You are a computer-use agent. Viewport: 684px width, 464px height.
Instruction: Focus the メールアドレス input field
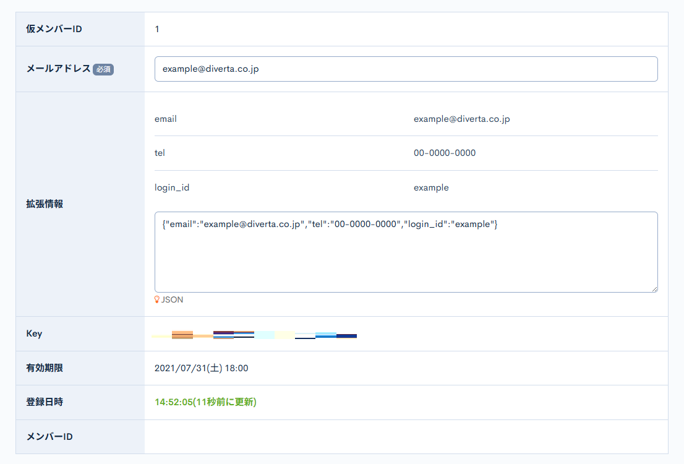(406, 69)
